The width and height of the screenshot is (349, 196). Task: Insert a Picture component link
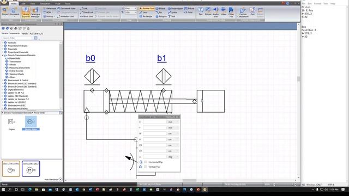coord(208,11)
